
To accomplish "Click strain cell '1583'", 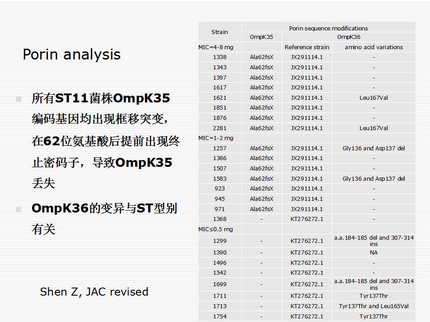I will 219,179.
